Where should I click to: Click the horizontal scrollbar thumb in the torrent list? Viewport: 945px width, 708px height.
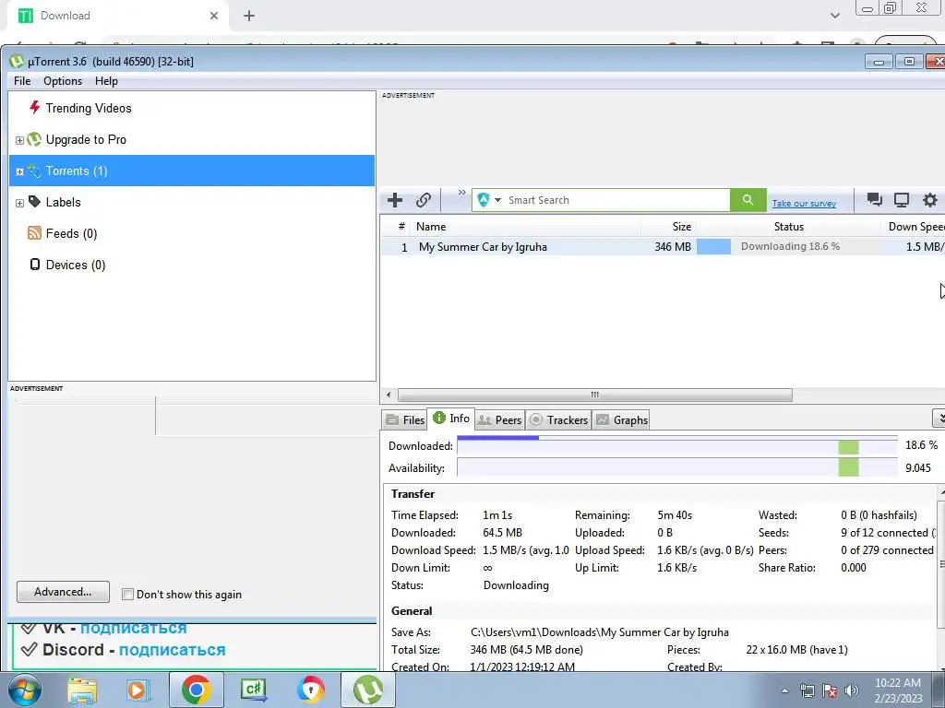[595, 395]
